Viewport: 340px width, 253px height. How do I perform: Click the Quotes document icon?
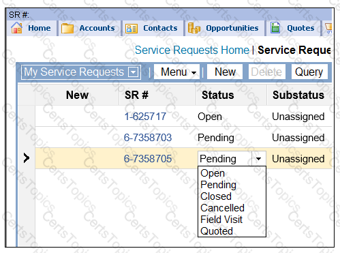pyautogui.click(x=275, y=28)
